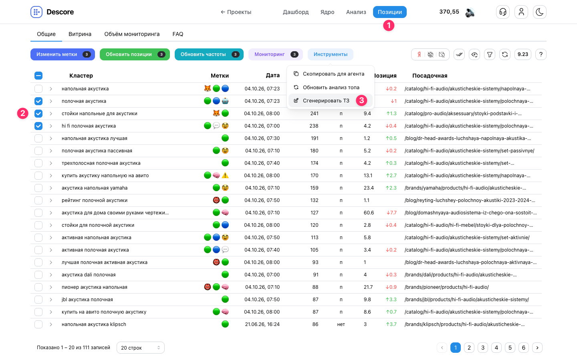Click the 9.23 value button in toolbar
The image size is (577, 360).
pyautogui.click(x=523, y=54)
